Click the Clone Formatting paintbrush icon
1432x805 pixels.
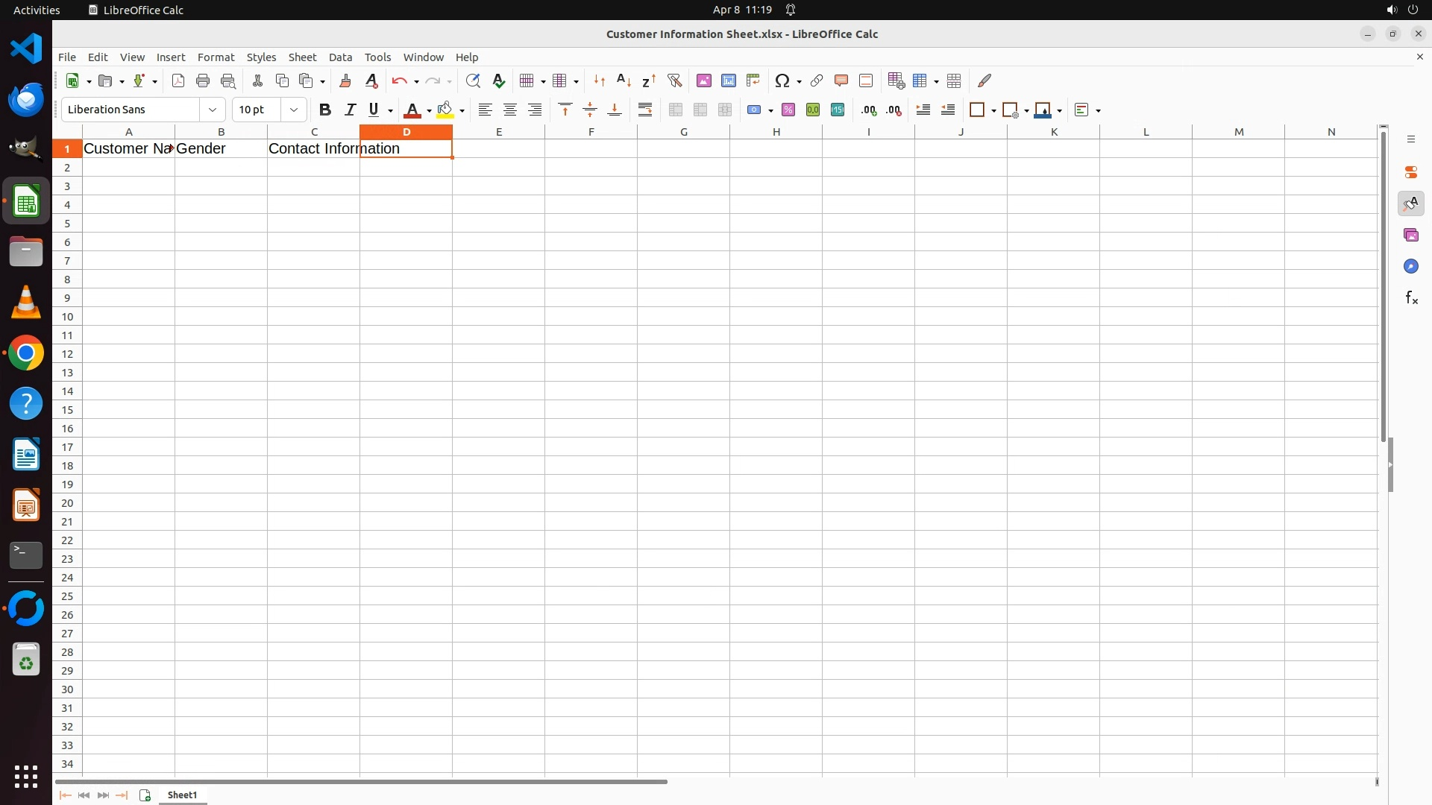click(345, 80)
